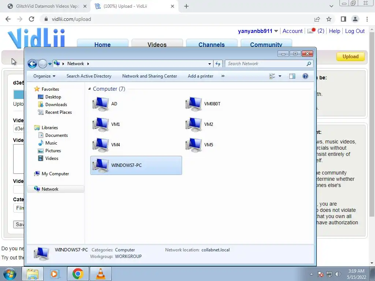Viewport: 375px width, 281px height.
Task: Click the yellow Upload button
Action: 350,57
